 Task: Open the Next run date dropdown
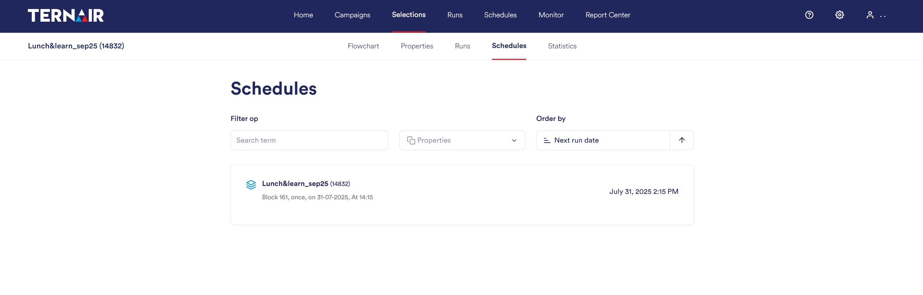(602, 140)
